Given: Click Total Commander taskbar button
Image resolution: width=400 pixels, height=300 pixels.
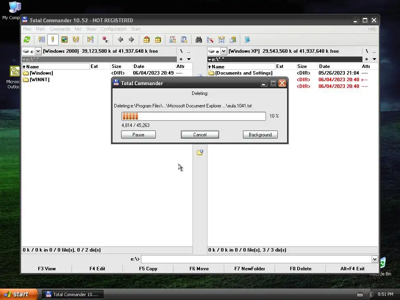Looking at the screenshot, I should (72, 295).
